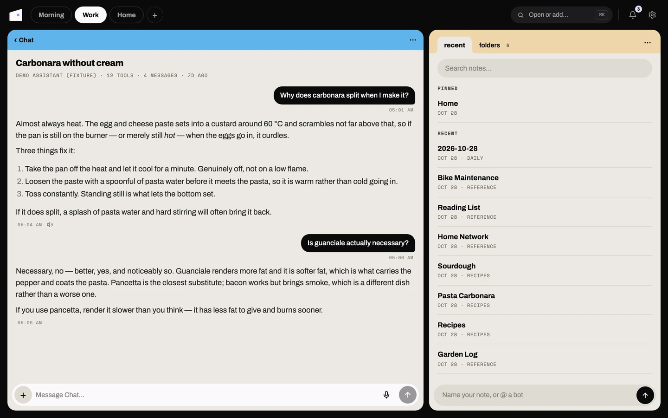Open the Reading List note
This screenshot has height=418, width=668.
[x=545, y=212]
